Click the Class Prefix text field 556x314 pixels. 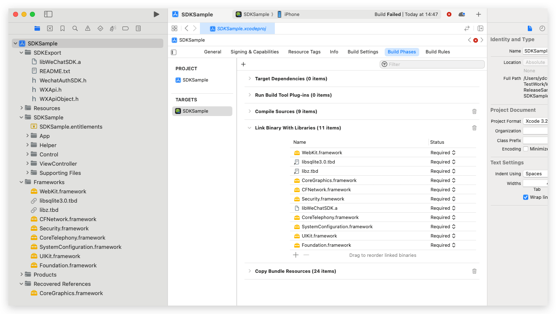(535, 140)
